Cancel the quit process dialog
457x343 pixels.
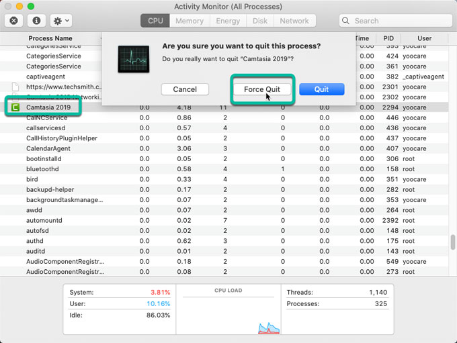(185, 89)
